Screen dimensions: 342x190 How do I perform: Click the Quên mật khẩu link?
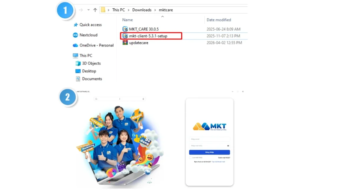(x=224, y=158)
